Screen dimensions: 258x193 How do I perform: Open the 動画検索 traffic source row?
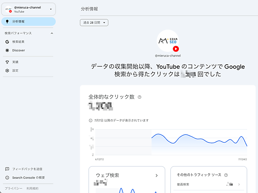209,184
